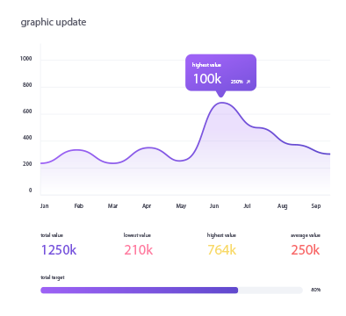Click the total value 1250k figure

pos(59,250)
